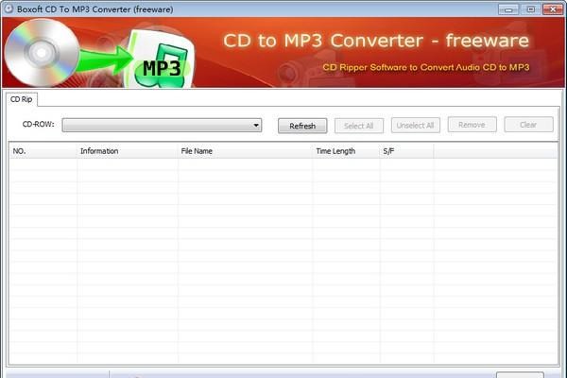Click the 'CD to MP3 Converter - freeware' heading
567x378 pixels.
click(x=376, y=40)
